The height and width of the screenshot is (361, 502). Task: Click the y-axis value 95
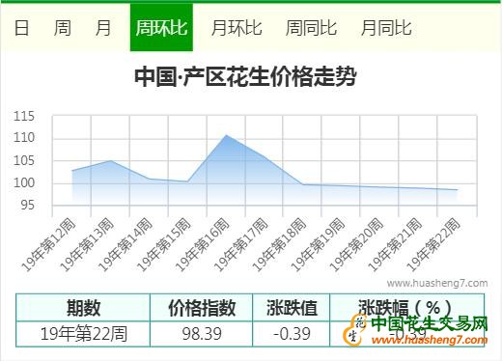click(x=27, y=205)
